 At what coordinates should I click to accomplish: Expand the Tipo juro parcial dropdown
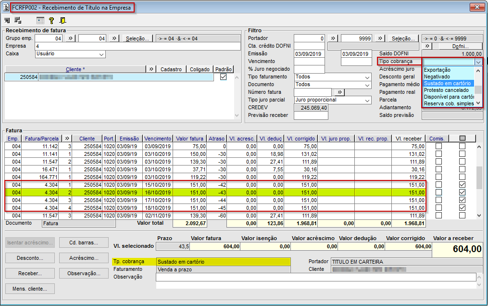[x=367, y=100]
